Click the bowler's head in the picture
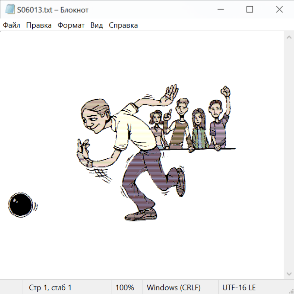This screenshot has width=294, height=294. [x=95, y=116]
